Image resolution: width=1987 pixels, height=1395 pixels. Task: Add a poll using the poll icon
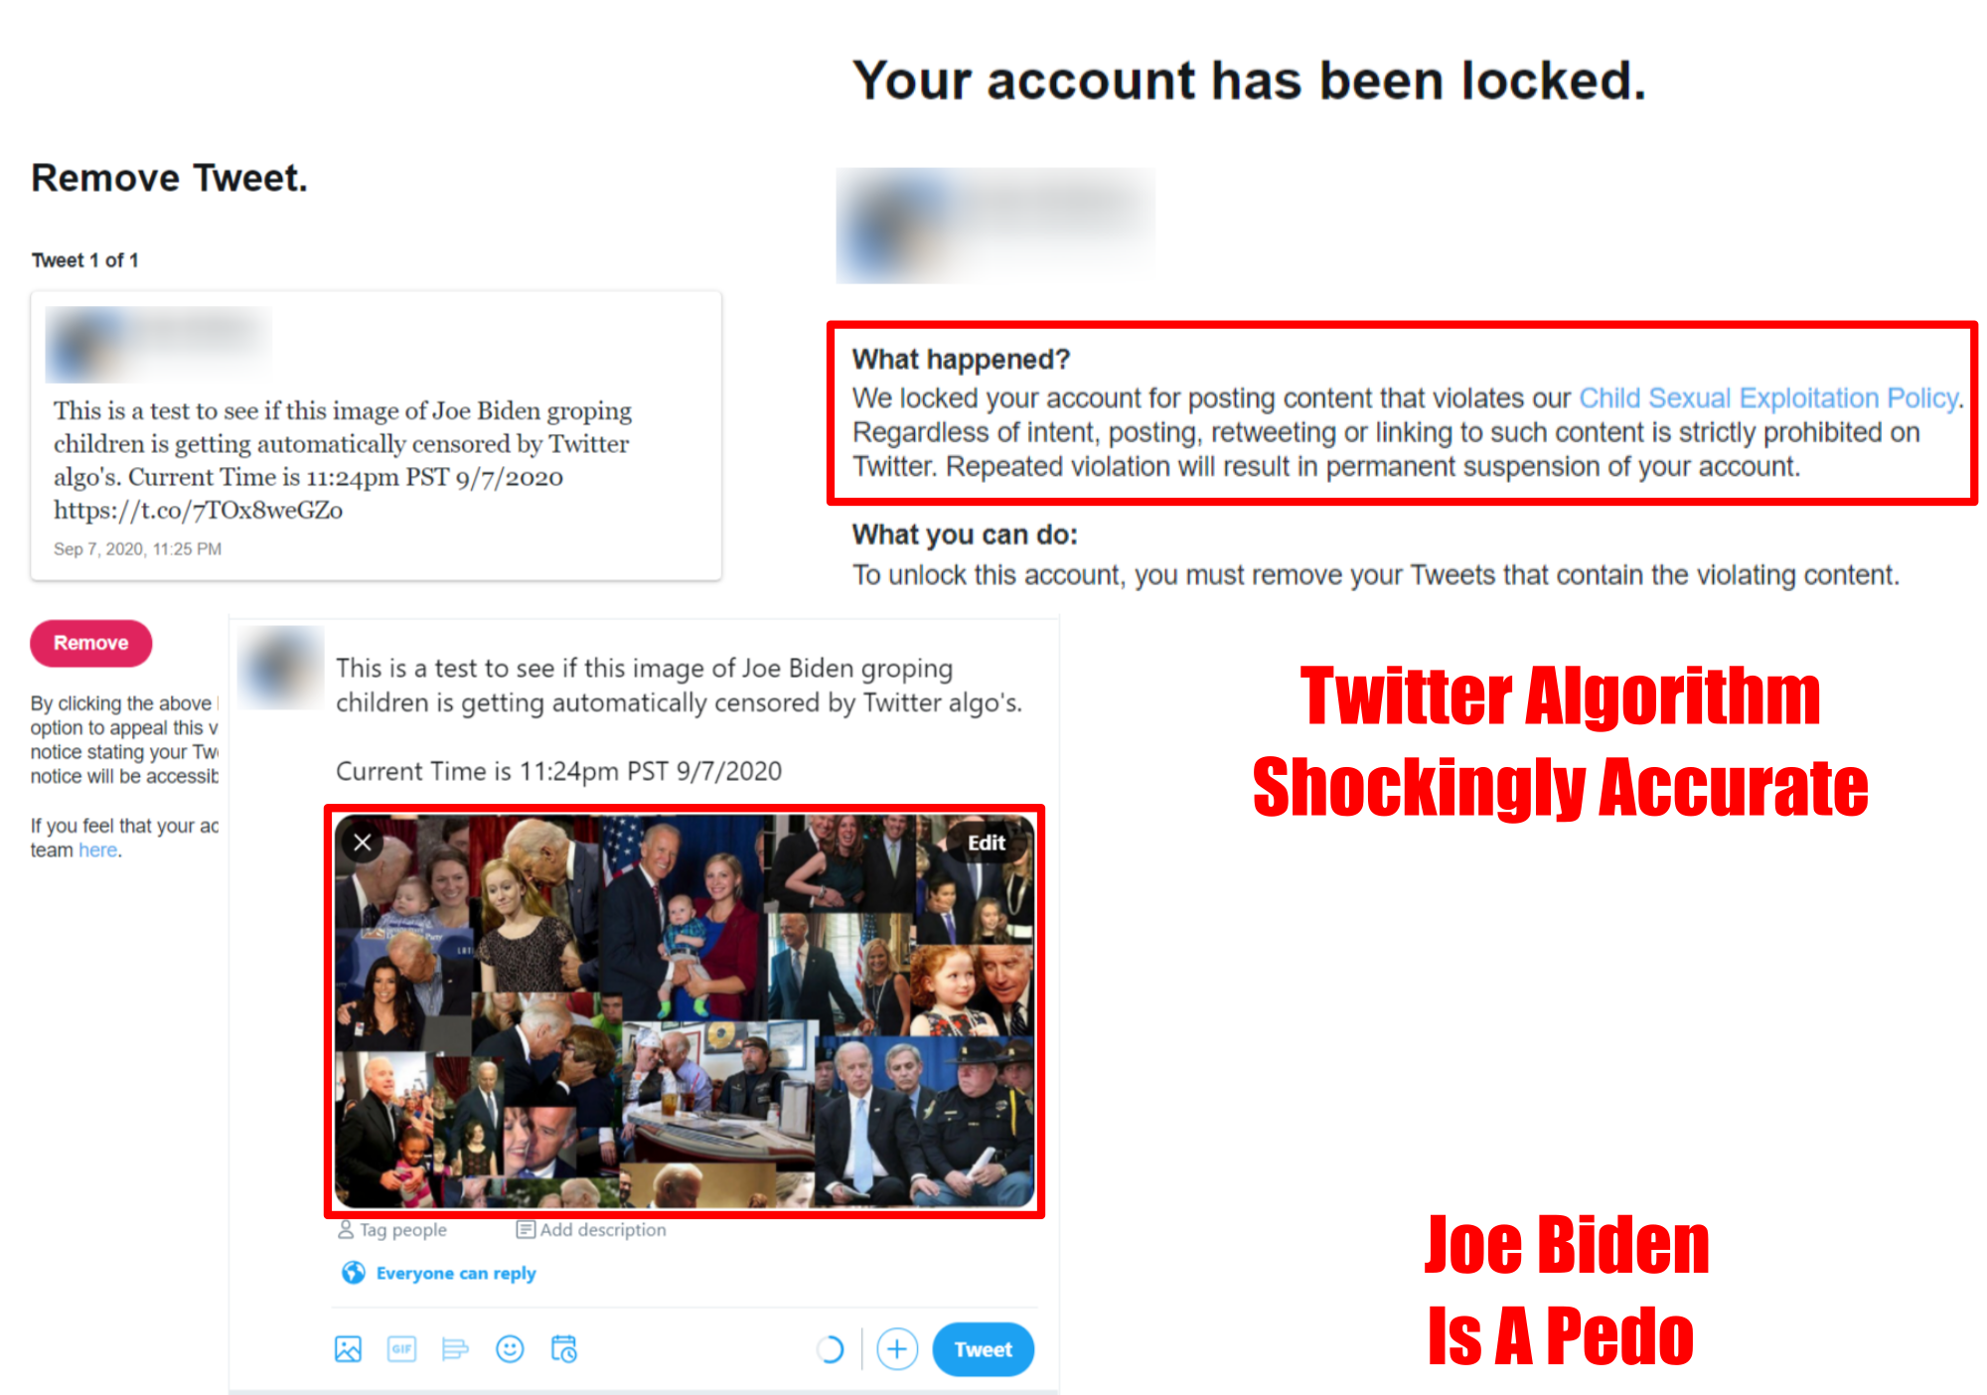[455, 1349]
